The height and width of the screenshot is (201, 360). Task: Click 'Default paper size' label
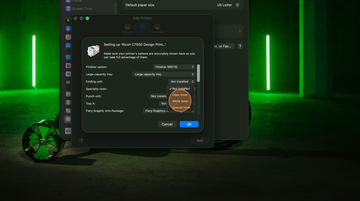click(140, 5)
